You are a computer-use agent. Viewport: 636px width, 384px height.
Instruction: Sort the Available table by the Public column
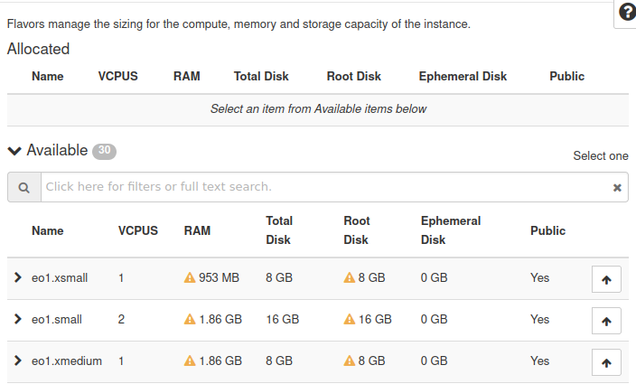coord(547,231)
